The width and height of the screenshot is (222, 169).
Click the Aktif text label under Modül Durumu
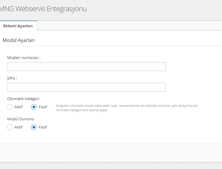click(x=18, y=127)
